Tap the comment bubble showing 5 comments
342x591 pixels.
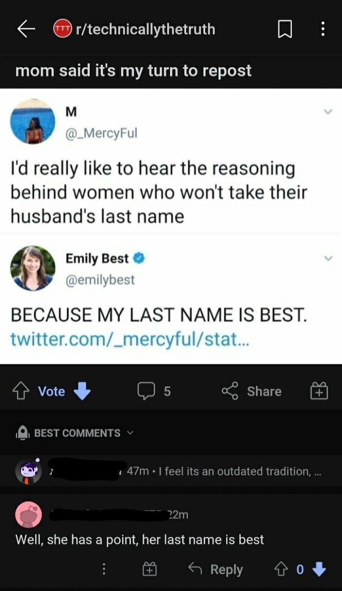[152, 391]
